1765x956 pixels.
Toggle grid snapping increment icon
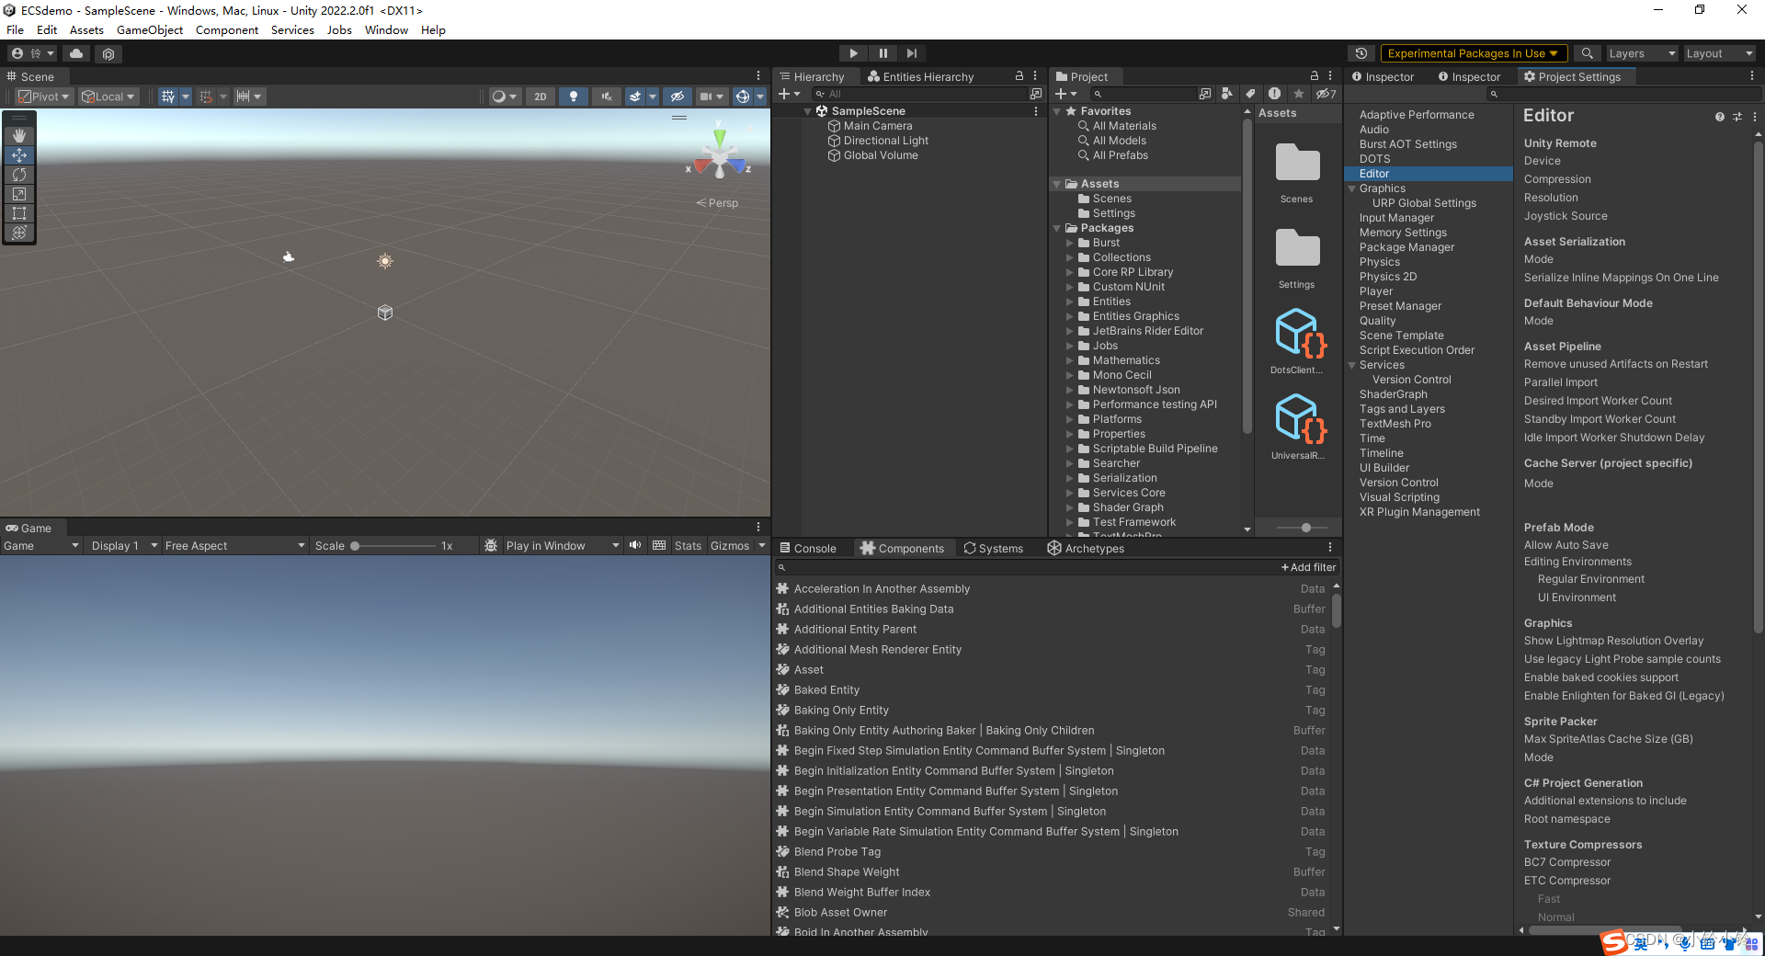pyautogui.click(x=206, y=96)
